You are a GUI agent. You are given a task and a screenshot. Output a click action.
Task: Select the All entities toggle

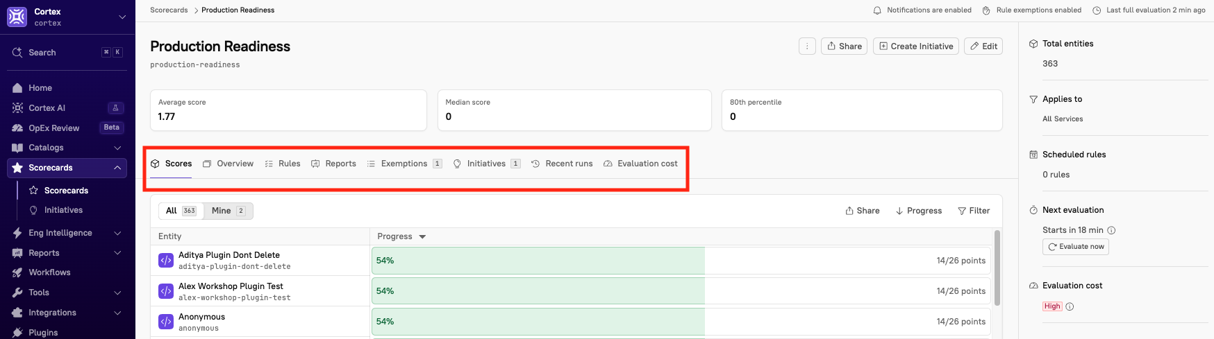tap(181, 211)
